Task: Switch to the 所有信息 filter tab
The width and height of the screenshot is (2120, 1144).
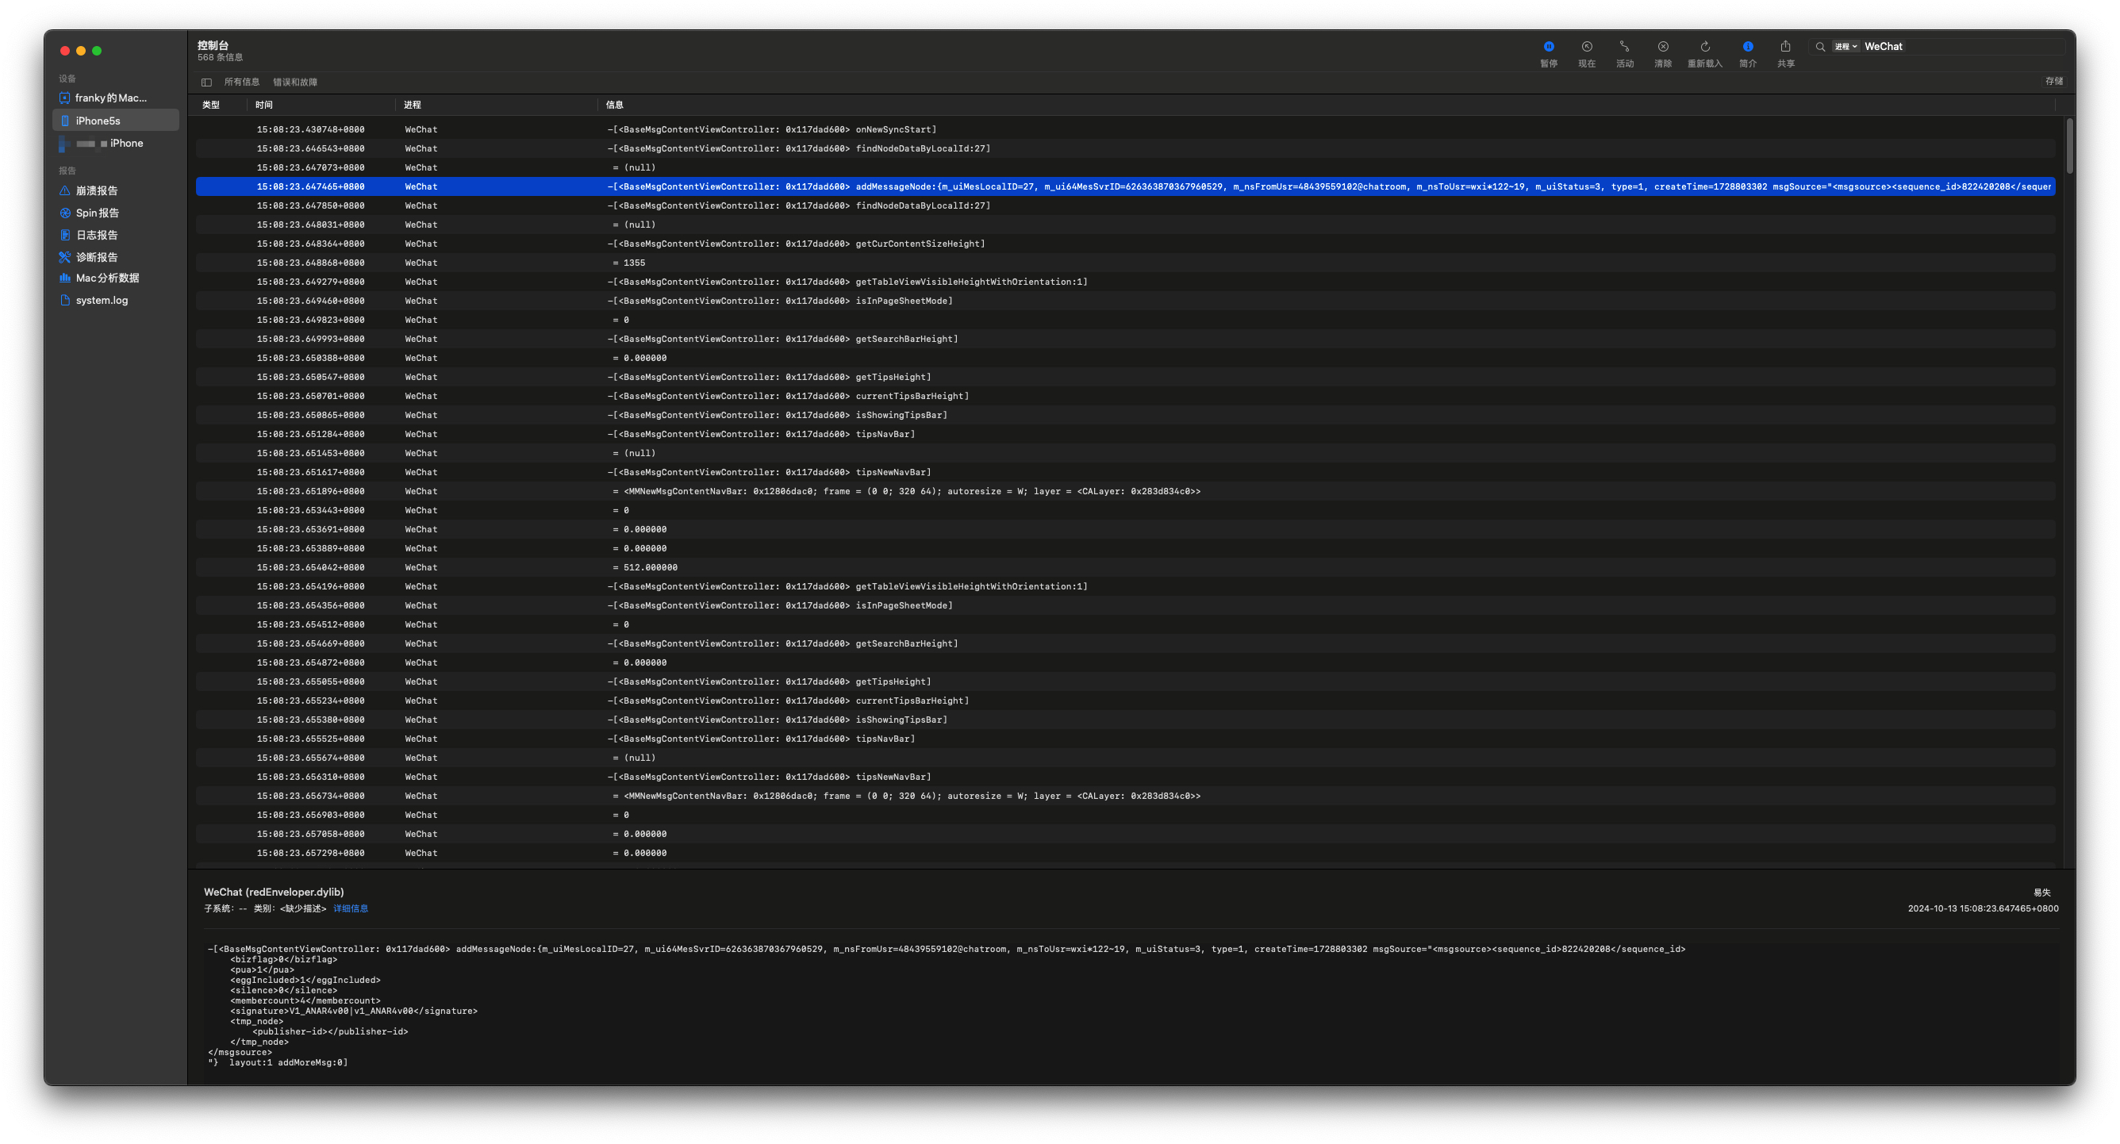Action: click(241, 83)
